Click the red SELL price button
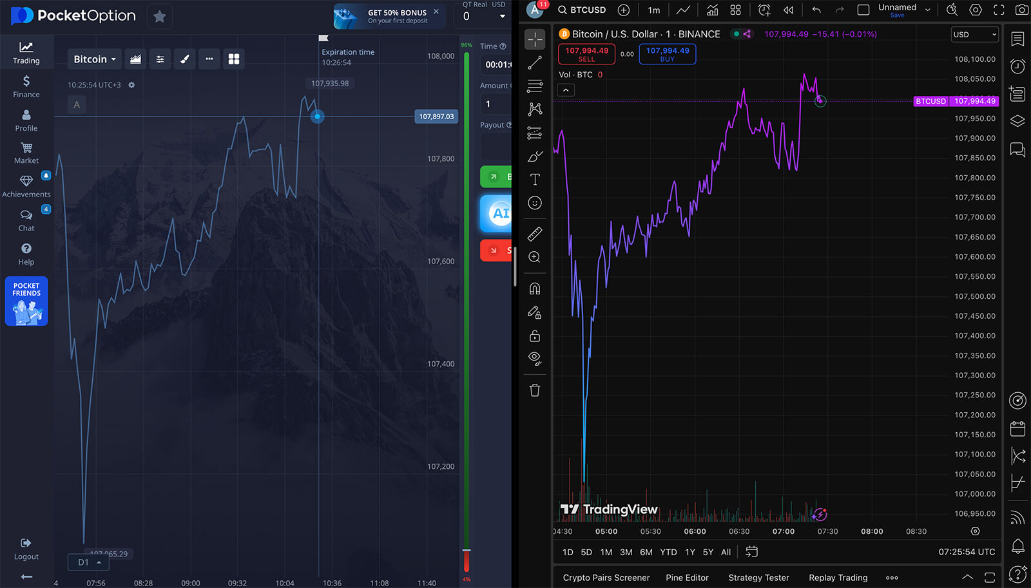 click(586, 54)
